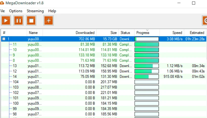Sort by the Estimated column header
The width and height of the screenshot is (207, 118).
(195, 33)
